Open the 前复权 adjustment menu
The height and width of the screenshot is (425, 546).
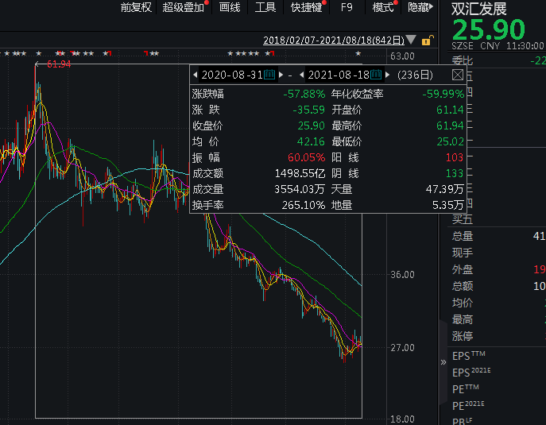click(x=136, y=7)
